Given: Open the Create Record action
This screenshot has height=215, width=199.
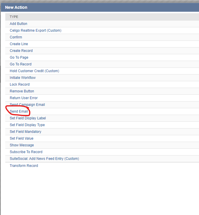Looking at the screenshot, I should [21, 51].
